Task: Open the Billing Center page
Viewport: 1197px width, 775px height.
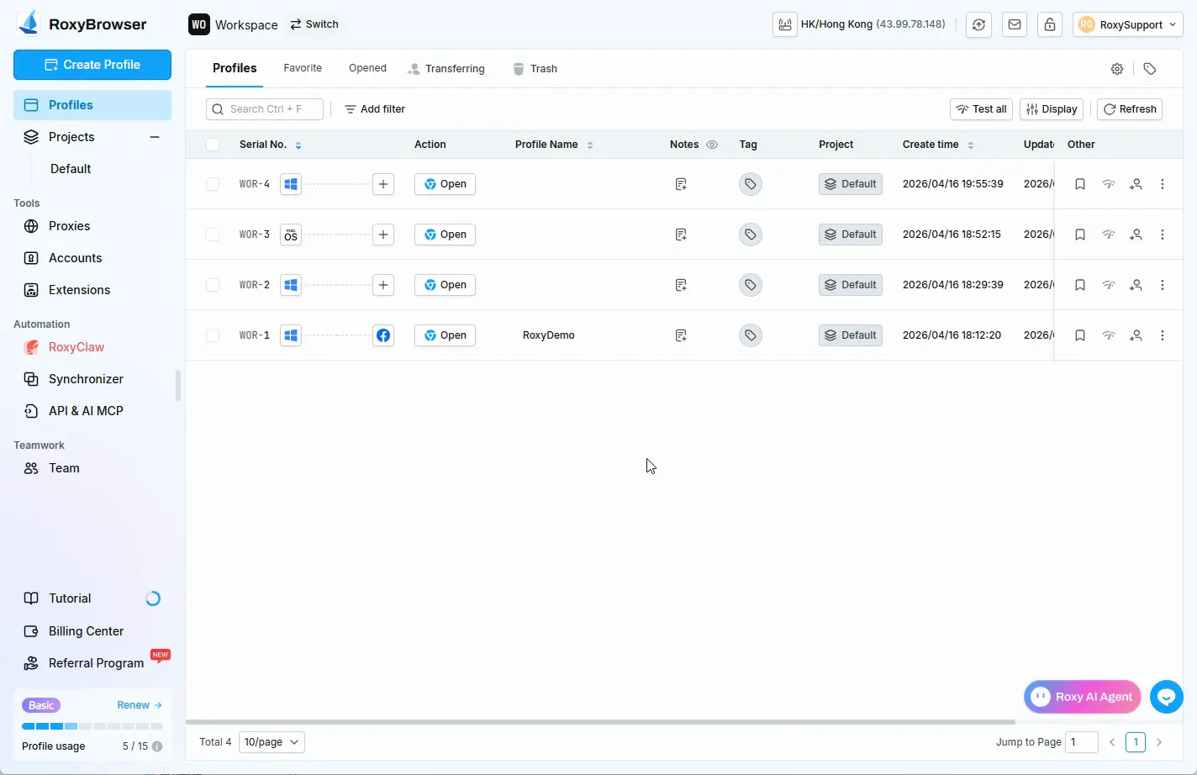Action: 92,631
